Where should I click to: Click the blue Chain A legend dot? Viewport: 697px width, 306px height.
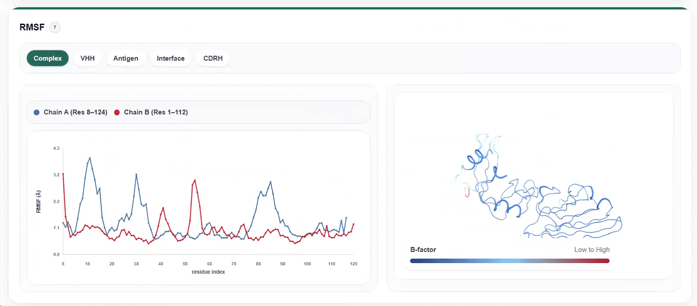(37, 113)
